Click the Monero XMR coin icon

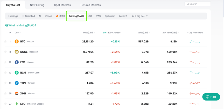17,94
